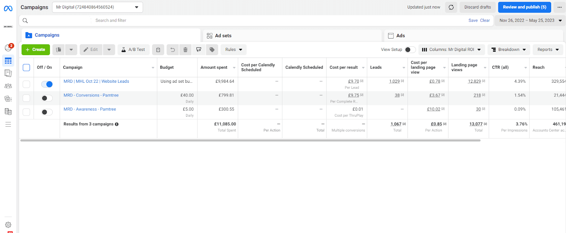Click the Meta logo icon
The image size is (566, 233).
[x=8, y=8]
